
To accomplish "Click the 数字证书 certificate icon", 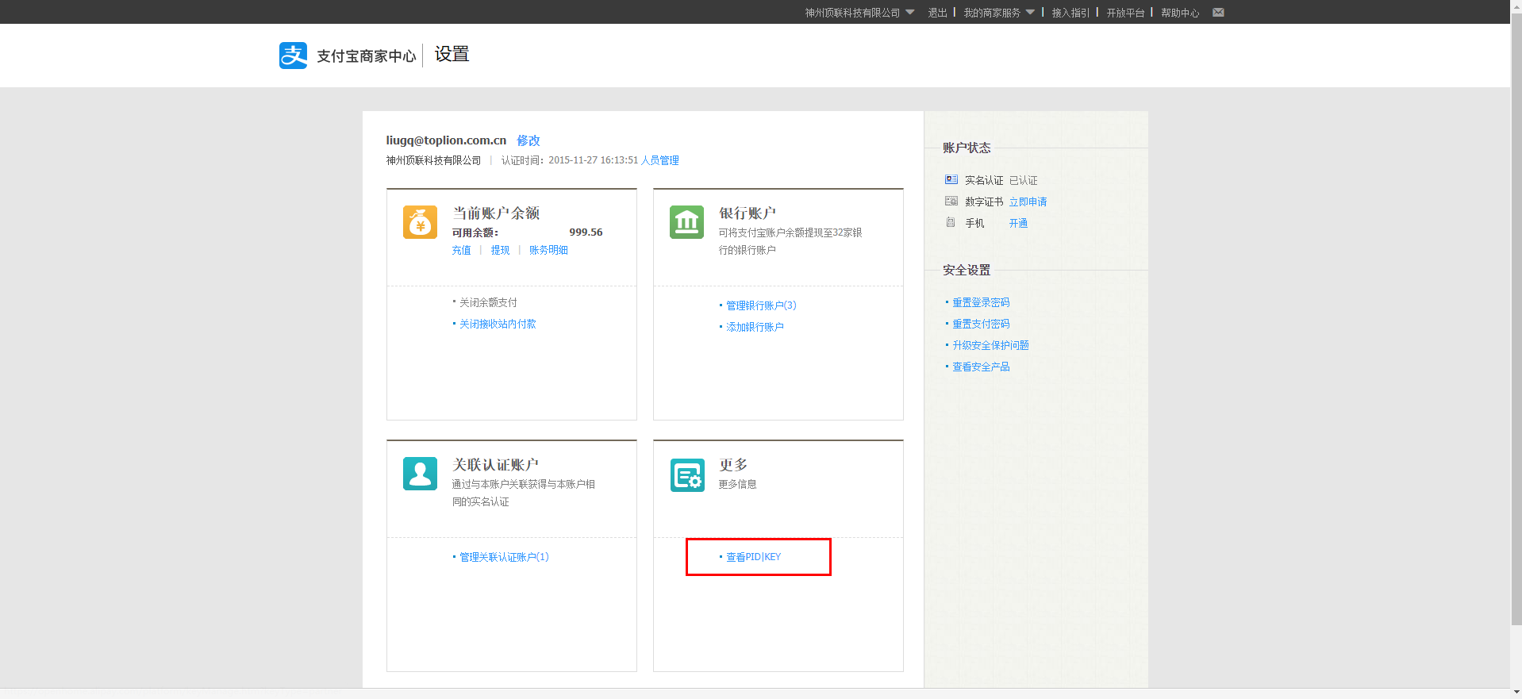I will [x=951, y=201].
